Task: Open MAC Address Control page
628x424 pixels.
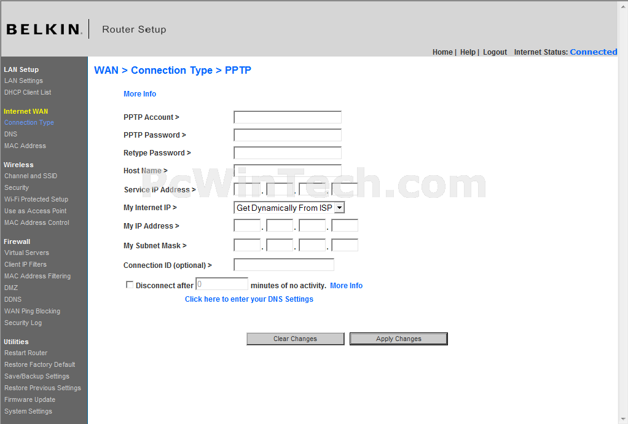Action: (37, 222)
